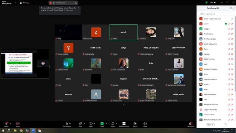Viewport: 236px width, 133px height.
Task: Open File Explorer from taskbar
Action: click(15, 130)
